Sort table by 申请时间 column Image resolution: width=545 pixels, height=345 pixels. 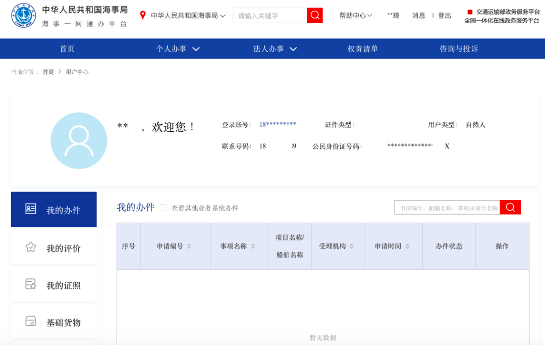pyautogui.click(x=407, y=247)
